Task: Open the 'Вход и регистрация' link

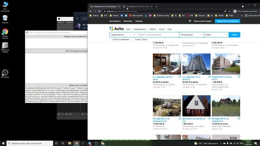Action: [x=203, y=21]
